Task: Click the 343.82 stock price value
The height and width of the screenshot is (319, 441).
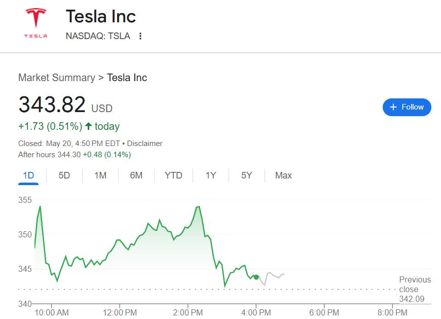Action: pyautogui.click(x=52, y=105)
